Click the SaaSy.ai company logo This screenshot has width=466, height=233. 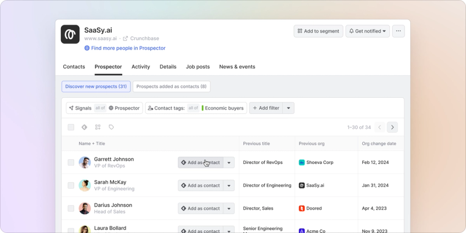70,34
